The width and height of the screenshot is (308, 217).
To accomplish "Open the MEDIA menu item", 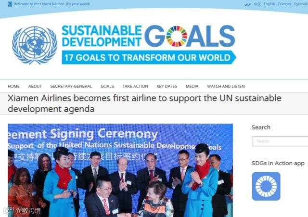I will [192, 86].
